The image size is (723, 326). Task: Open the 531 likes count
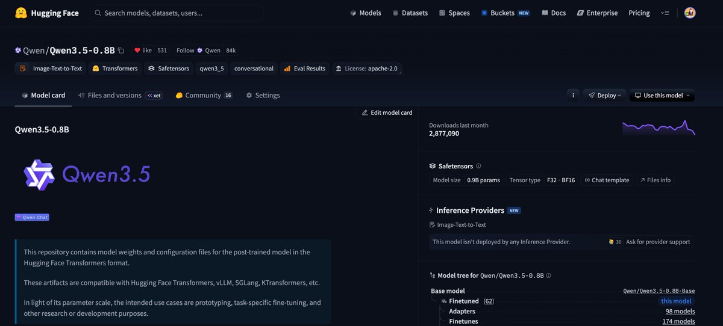(x=162, y=51)
